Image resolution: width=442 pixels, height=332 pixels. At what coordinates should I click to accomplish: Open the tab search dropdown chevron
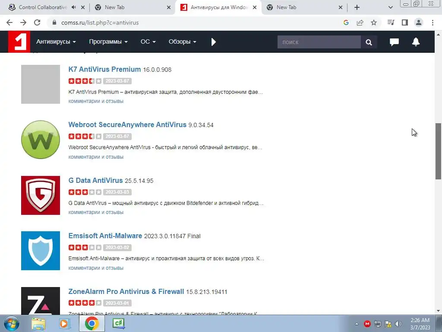(390, 7)
